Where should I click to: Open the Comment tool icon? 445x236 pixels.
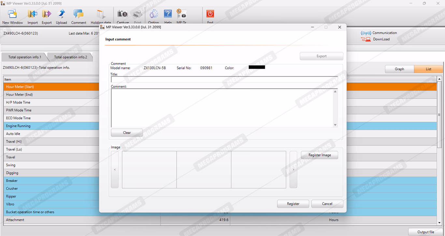coord(79,14)
